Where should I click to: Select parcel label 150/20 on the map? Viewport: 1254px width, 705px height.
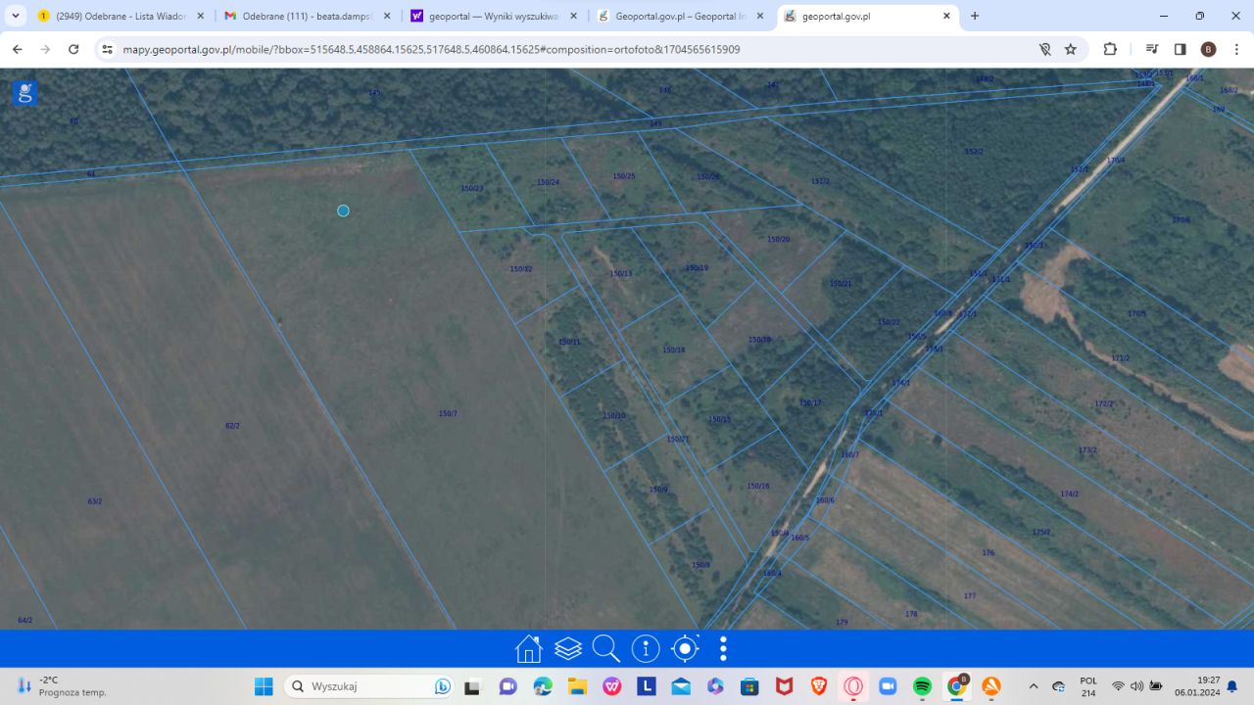tap(778, 239)
